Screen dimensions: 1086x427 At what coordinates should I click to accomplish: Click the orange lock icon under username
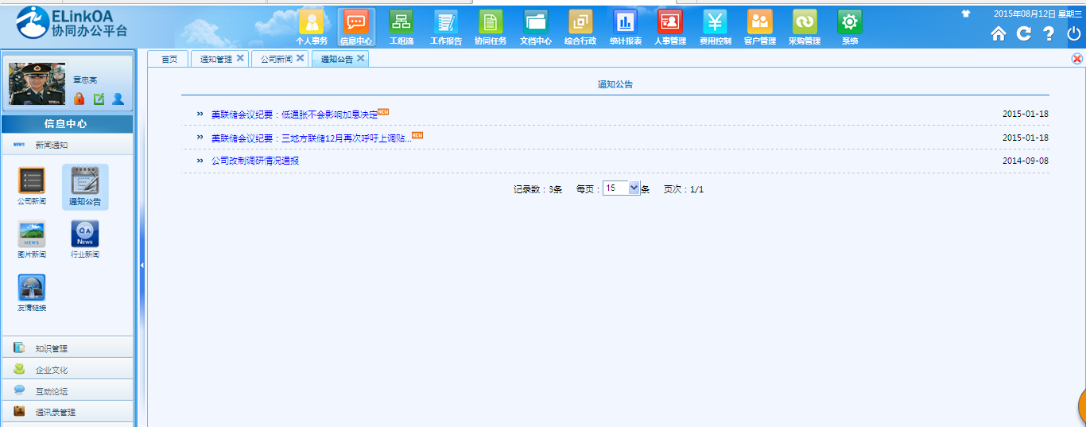point(79,99)
